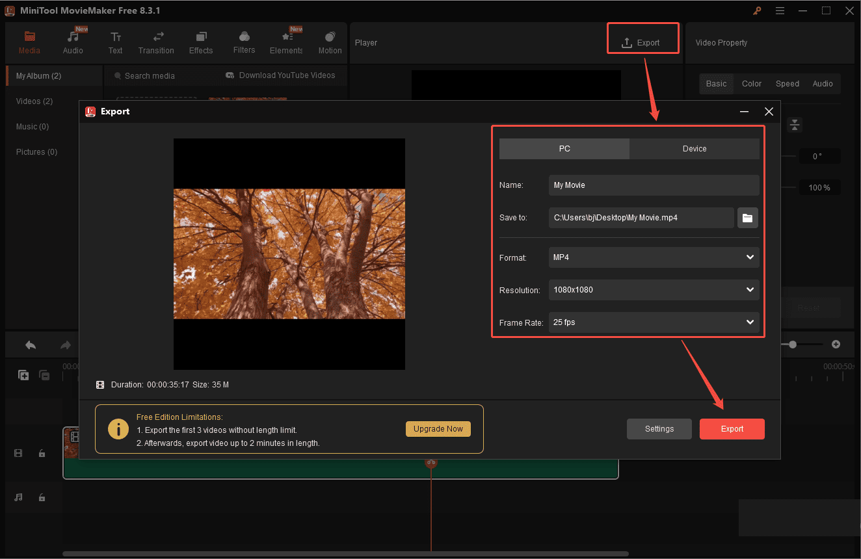Click the Name field containing My Movie
Image resolution: width=861 pixels, height=559 pixels.
point(653,185)
